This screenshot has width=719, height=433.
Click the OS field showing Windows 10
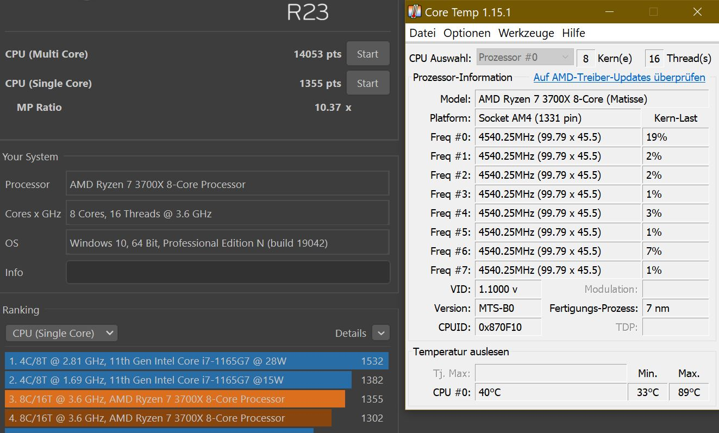point(227,243)
